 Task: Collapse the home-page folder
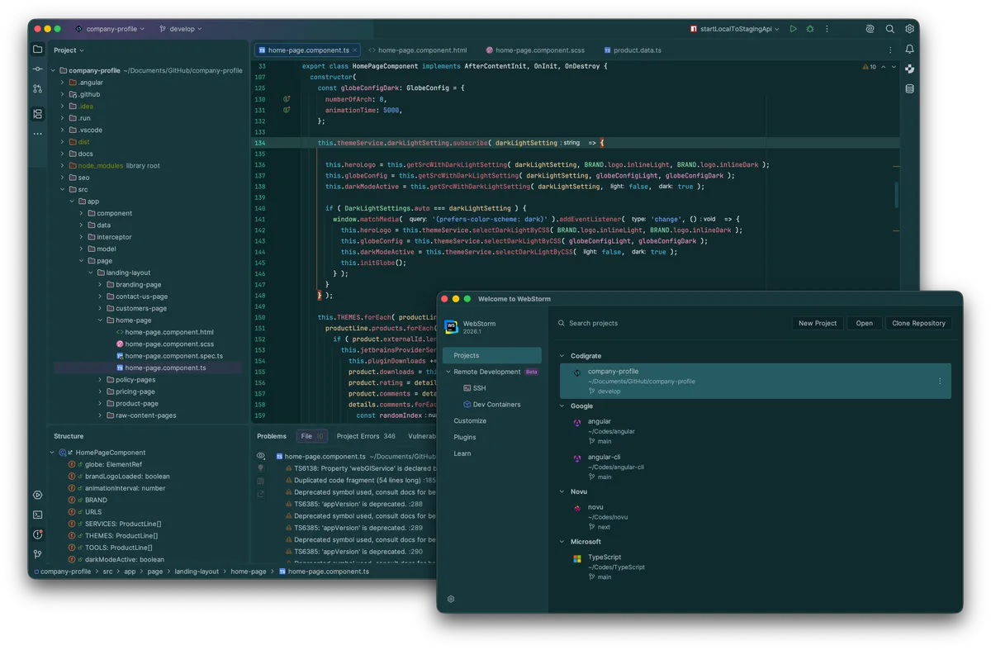(100, 320)
